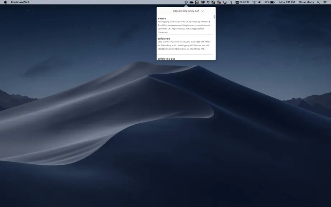Open the Wi-Fi status menu
Screen dimensions: 331x207
(255, 2)
